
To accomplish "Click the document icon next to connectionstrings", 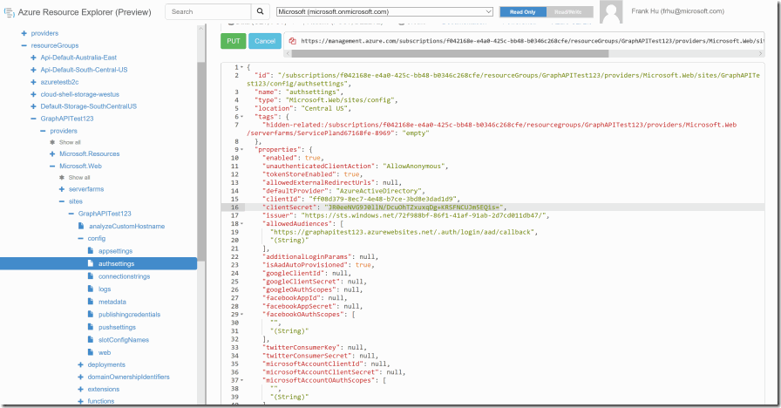I will (91, 276).
